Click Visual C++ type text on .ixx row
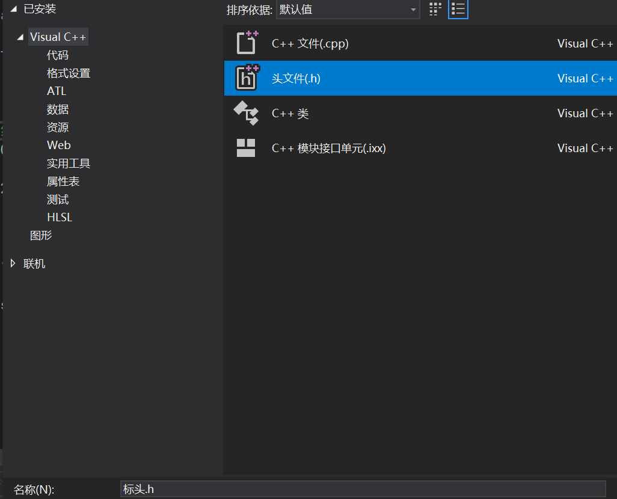This screenshot has height=499, width=617. [x=585, y=148]
